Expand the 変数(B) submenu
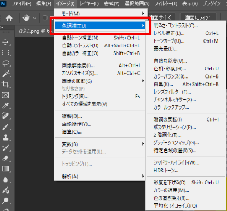This screenshot has height=211, width=227. (x=100, y=144)
